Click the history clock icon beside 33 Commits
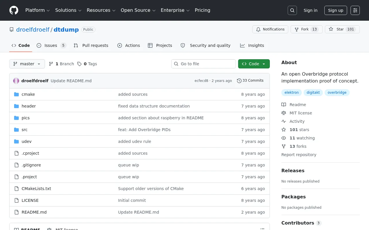 (239, 81)
